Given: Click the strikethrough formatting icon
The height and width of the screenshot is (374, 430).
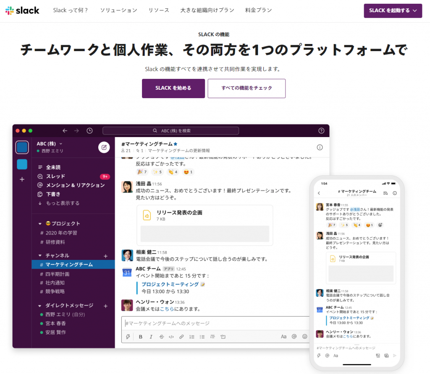Looking at the screenshot, I should pos(161,337).
